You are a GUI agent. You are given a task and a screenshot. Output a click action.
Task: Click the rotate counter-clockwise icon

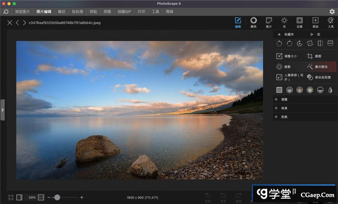[279, 43]
